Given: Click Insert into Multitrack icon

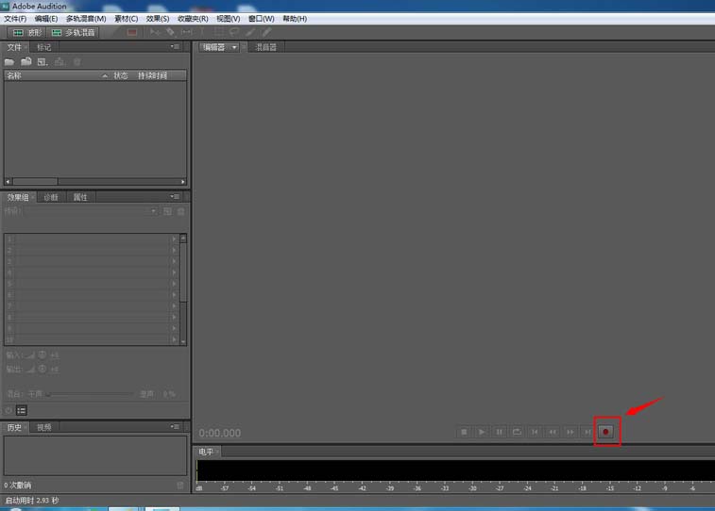Looking at the screenshot, I should point(60,62).
